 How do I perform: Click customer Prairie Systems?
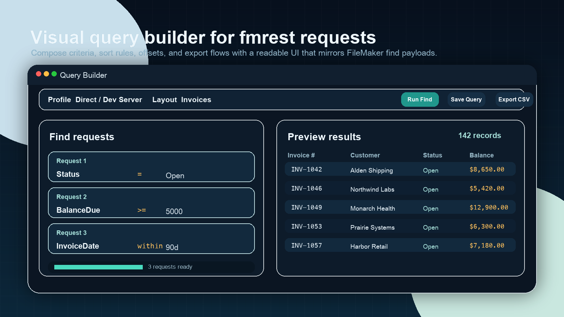click(373, 228)
